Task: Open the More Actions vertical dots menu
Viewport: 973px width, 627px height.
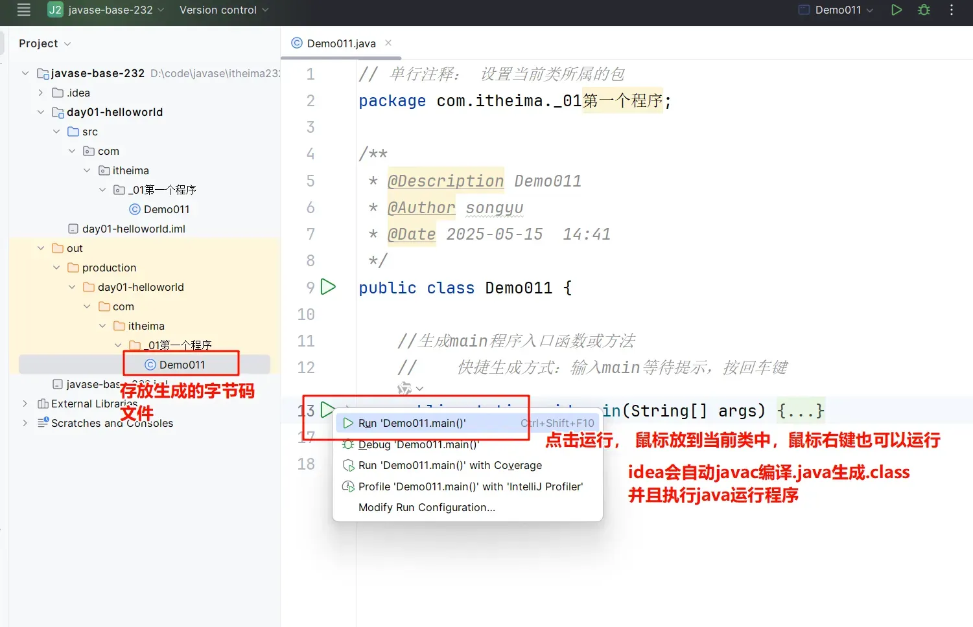Action: [952, 10]
